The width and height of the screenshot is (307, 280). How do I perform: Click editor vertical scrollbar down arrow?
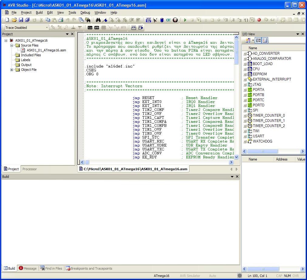coord(236,157)
